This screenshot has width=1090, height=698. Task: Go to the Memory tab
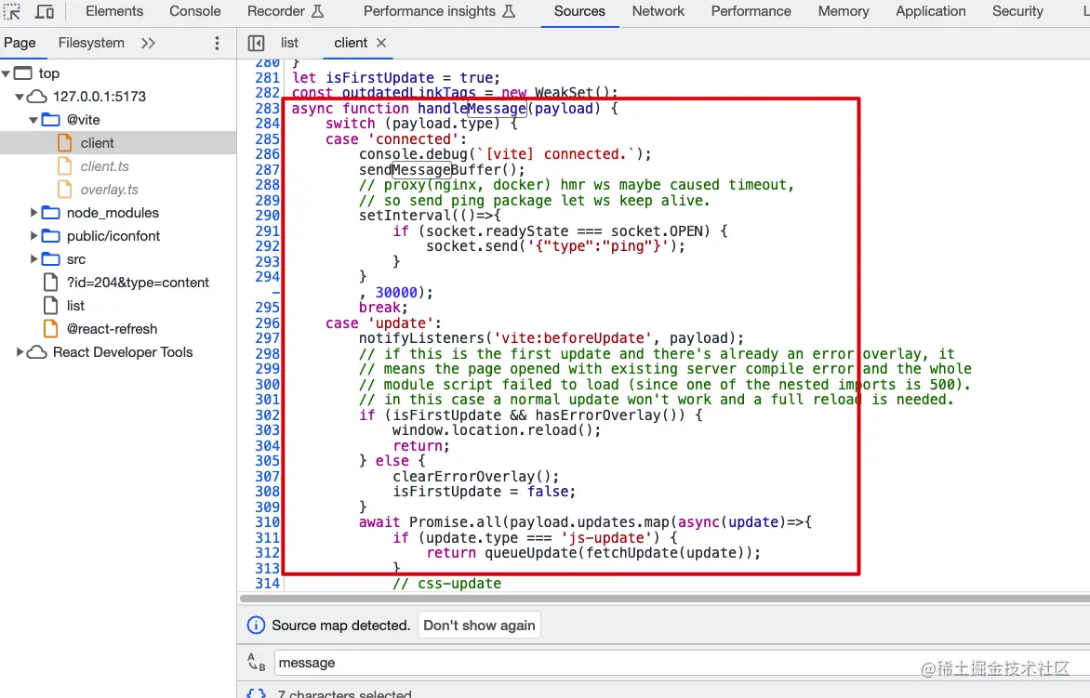844,11
